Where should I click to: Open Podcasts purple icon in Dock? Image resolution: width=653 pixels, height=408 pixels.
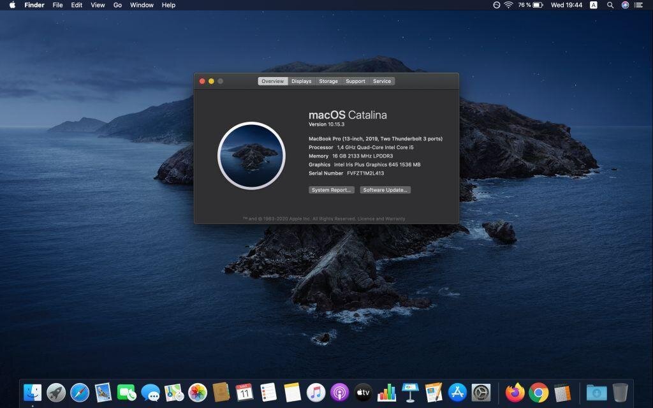click(339, 393)
